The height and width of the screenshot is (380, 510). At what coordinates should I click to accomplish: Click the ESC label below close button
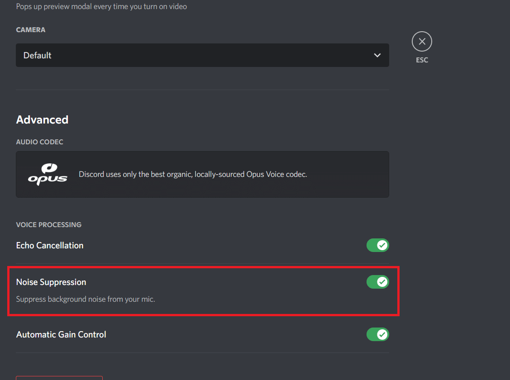tap(422, 60)
